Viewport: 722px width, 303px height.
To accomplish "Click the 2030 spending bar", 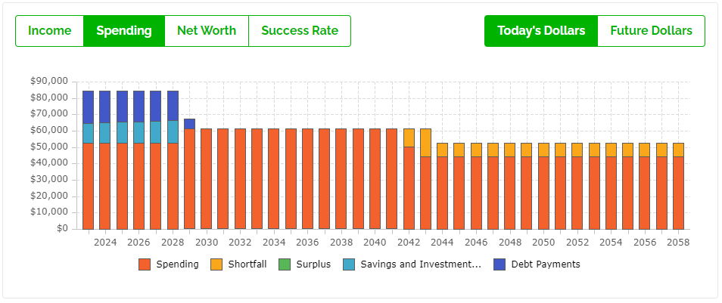I will (x=207, y=179).
